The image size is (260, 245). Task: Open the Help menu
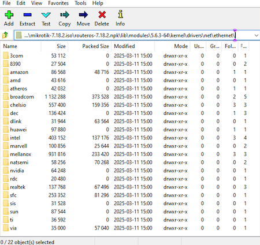(98, 3)
